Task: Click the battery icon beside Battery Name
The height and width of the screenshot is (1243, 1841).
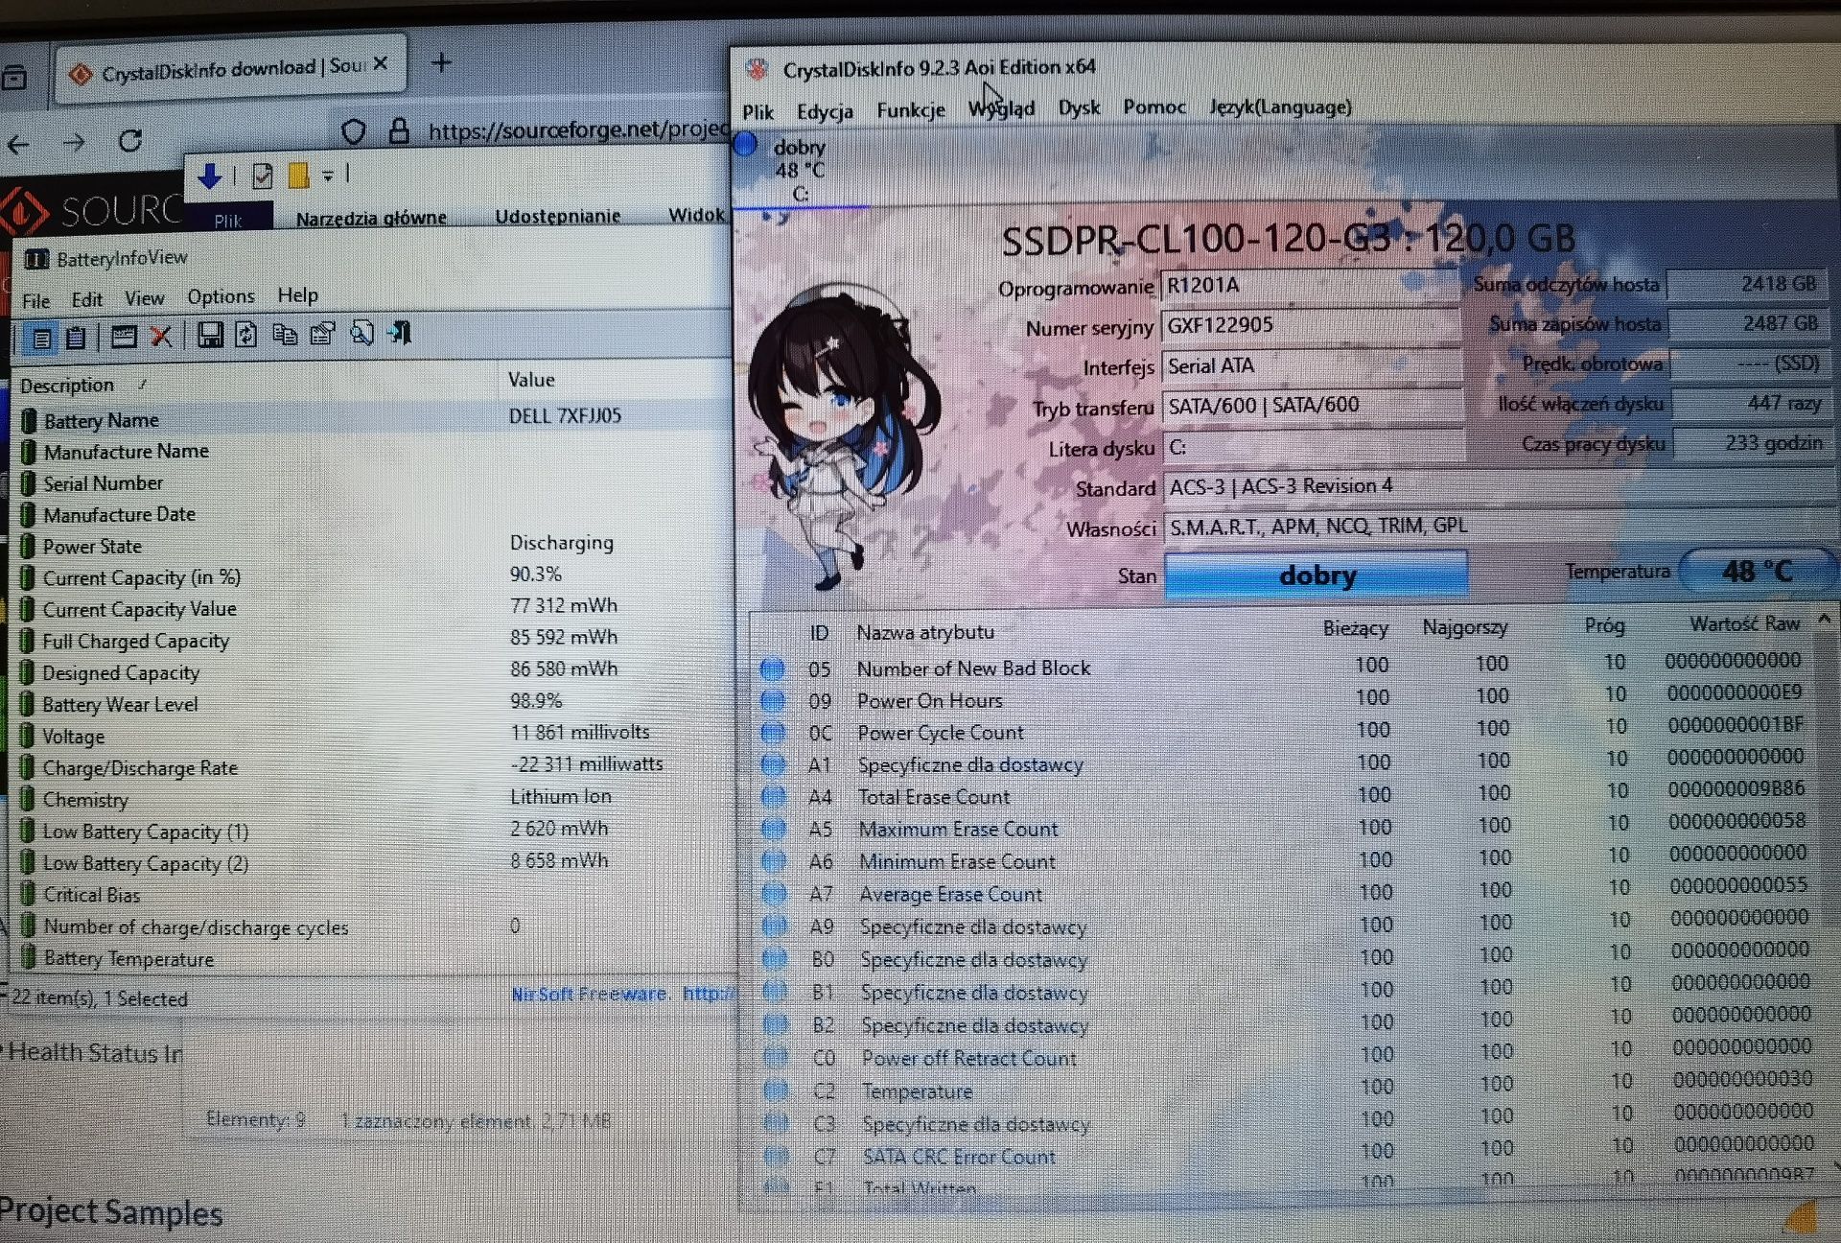Action: 29,420
